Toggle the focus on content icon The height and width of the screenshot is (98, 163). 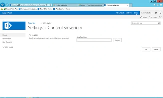[160, 17]
